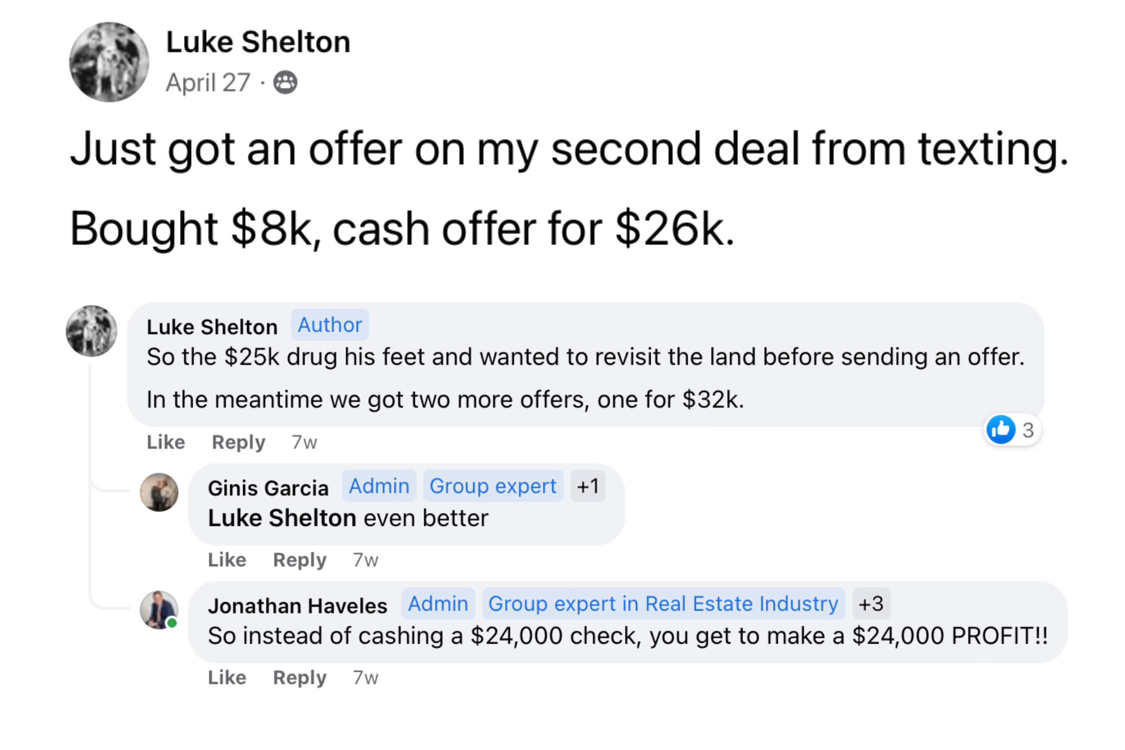Image resolution: width=1125 pixels, height=750 pixels.
Task: Click the bold Luke Shelton mention in Ginis' reply
Action: click(x=282, y=518)
